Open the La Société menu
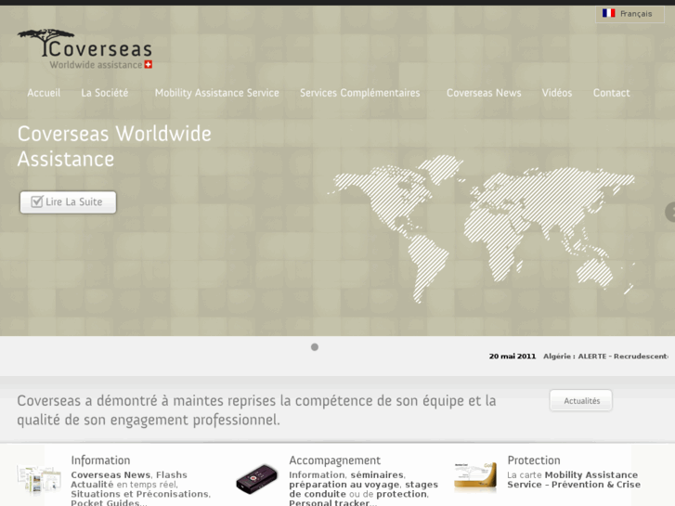Image resolution: width=675 pixels, height=506 pixels. pos(105,93)
